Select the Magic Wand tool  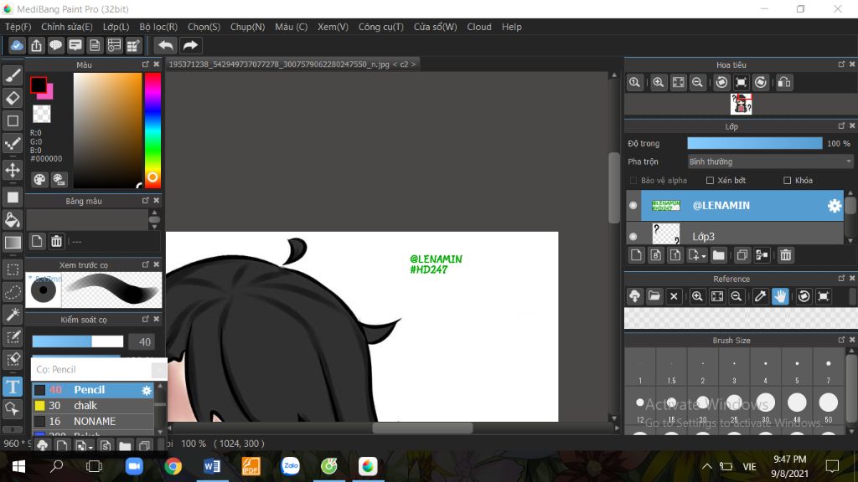click(13, 315)
